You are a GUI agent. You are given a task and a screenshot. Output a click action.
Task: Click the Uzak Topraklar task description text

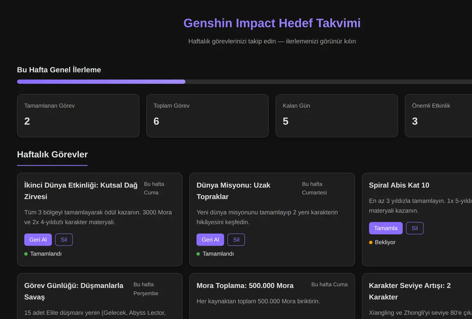pyautogui.click(x=267, y=217)
